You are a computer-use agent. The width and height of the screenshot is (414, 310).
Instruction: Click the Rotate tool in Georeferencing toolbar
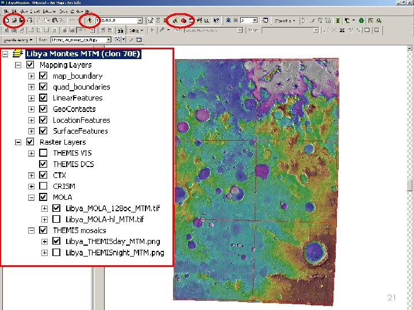coord(117,40)
